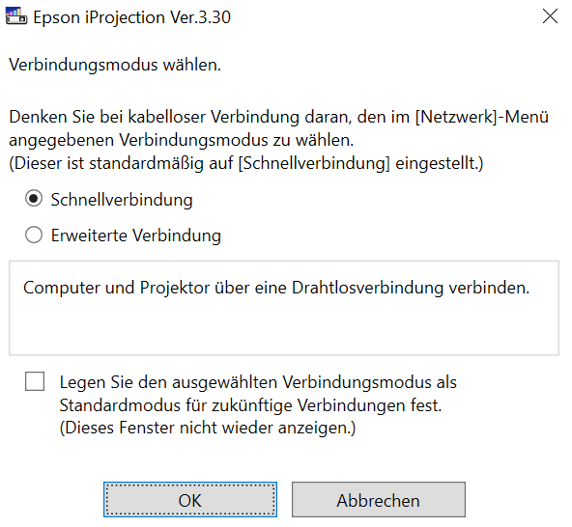Click the 'angegebenen Verbindungsmodus zu wählen.' line
572x527 pixels.
(182, 140)
